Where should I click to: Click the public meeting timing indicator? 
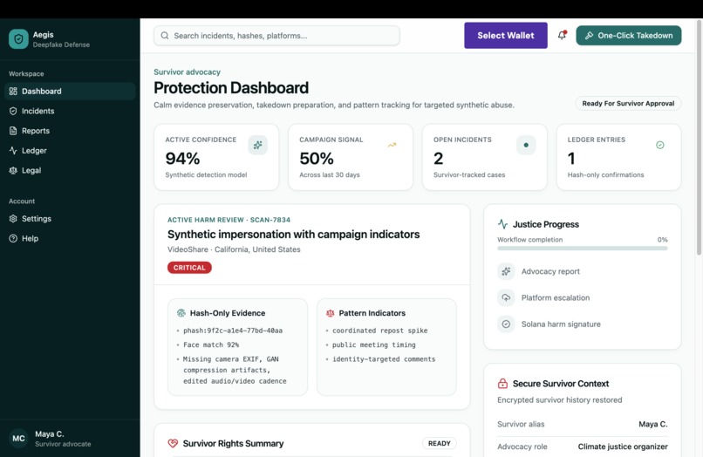374,344
